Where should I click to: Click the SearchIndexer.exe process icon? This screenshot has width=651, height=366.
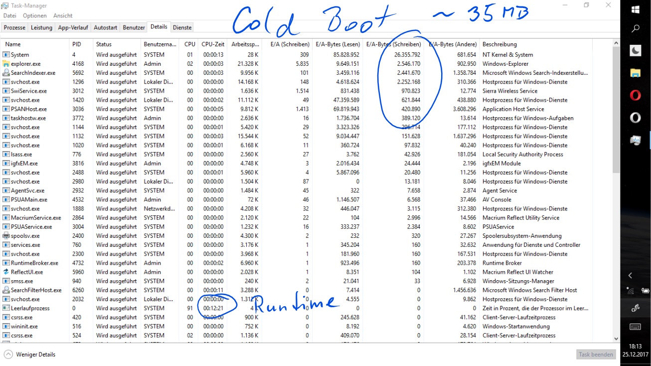click(x=6, y=73)
